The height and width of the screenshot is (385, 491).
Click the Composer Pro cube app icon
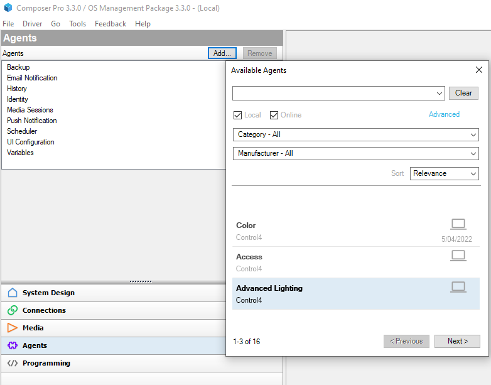(x=8, y=8)
